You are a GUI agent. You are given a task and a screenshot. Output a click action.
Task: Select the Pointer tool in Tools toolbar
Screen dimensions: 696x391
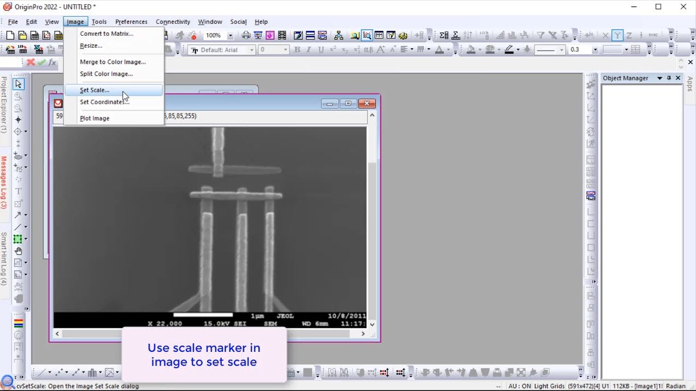[18, 84]
